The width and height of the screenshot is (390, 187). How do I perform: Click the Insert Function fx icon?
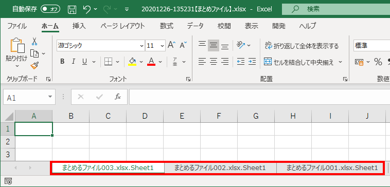pyautogui.click(x=118, y=97)
